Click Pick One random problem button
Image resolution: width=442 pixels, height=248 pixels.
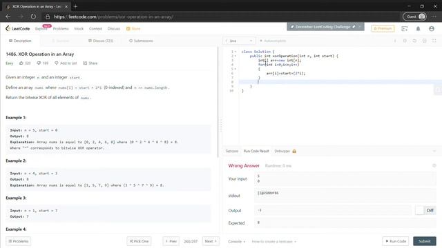pos(139,241)
